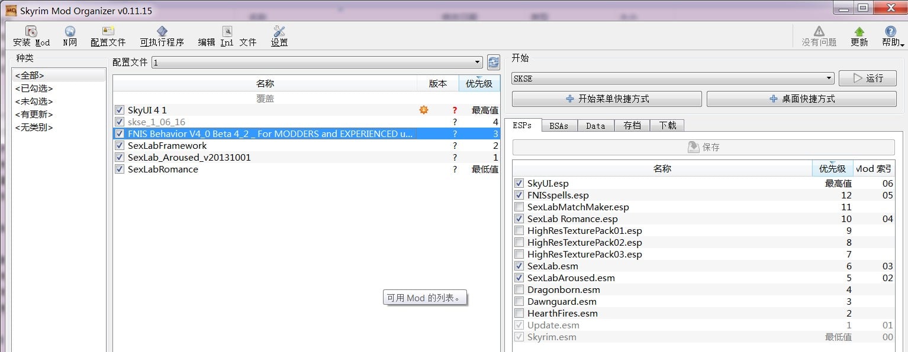This screenshot has width=908, height=352.
Task: Switch to the Data tab
Action: (595, 125)
